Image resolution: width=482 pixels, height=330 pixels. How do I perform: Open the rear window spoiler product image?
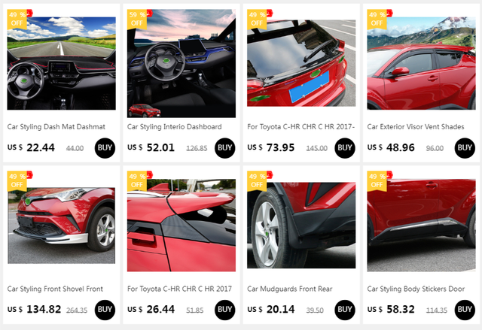(x=301, y=63)
